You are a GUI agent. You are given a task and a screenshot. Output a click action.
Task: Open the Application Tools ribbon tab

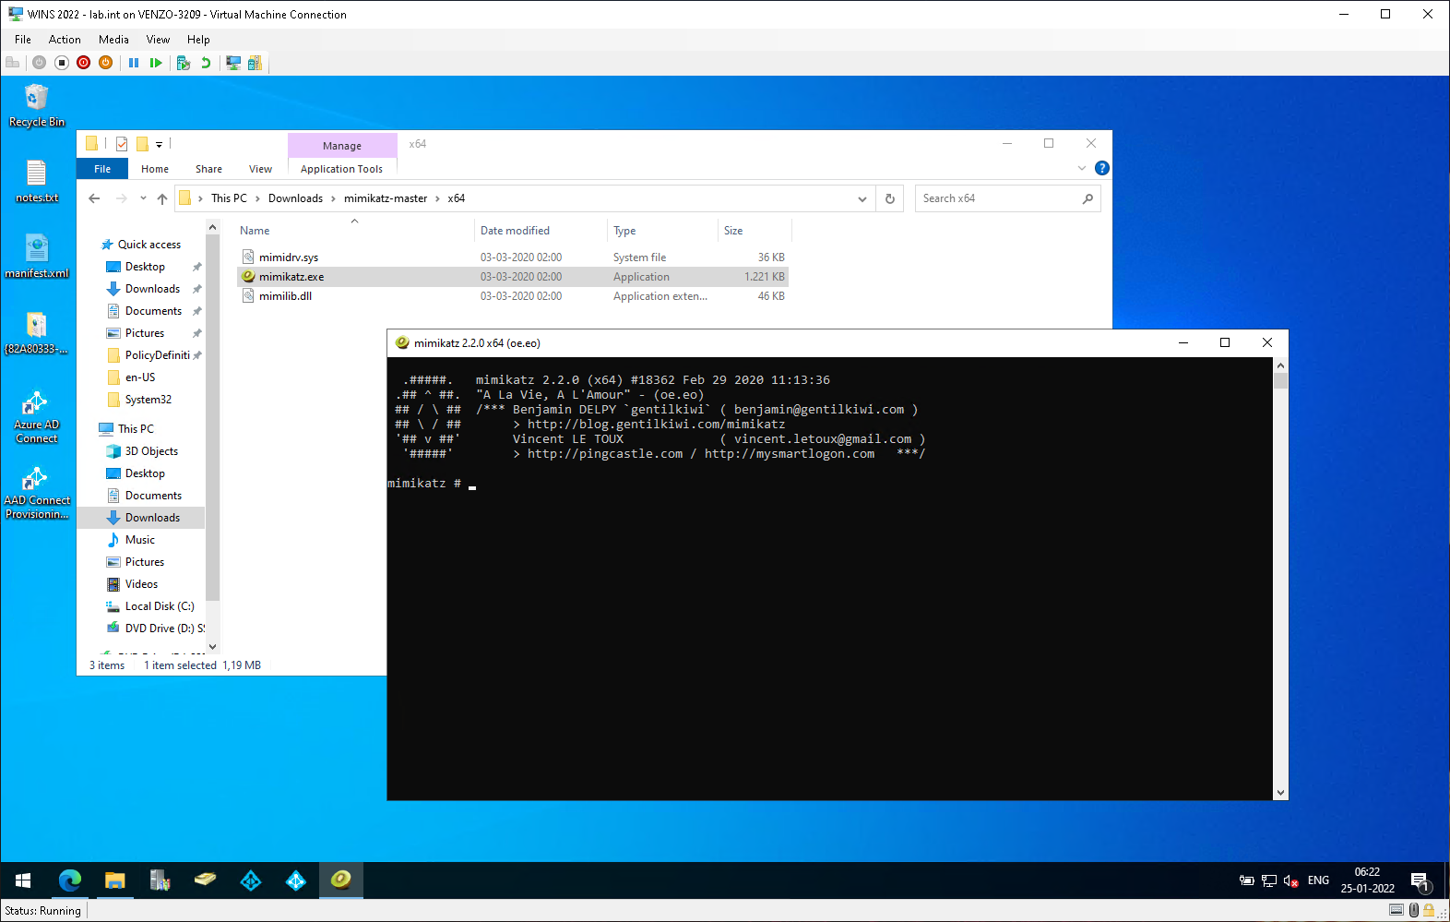pos(341,169)
